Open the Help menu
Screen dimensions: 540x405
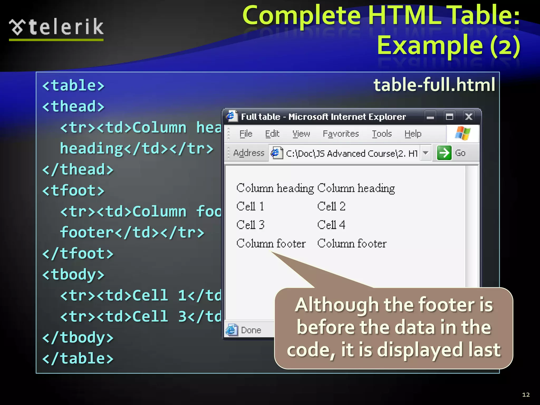413,134
